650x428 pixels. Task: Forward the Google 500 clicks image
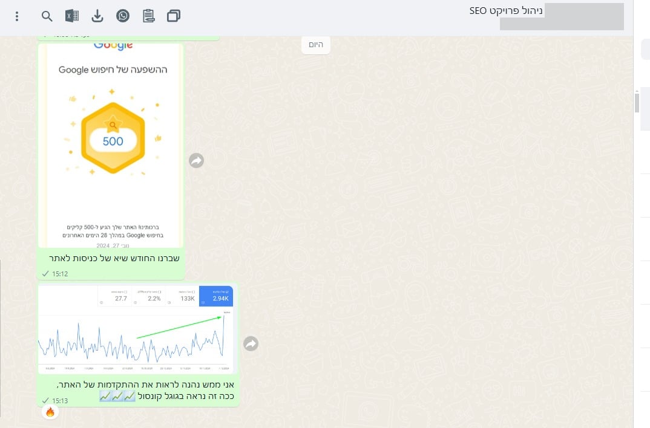tap(197, 160)
